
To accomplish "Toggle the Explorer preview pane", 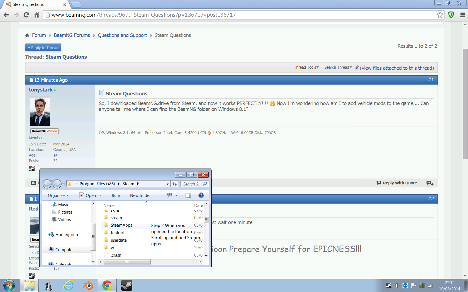I will click(x=188, y=195).
